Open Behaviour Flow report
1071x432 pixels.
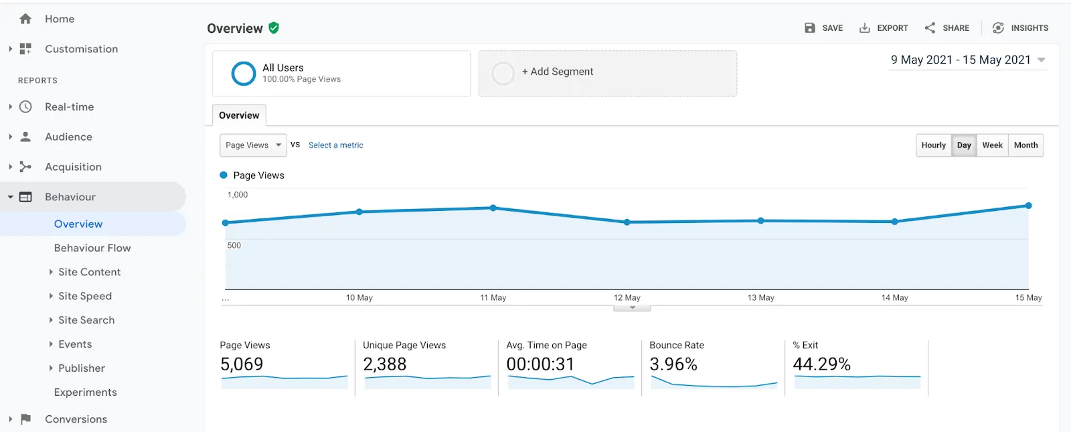coord(92,248)
